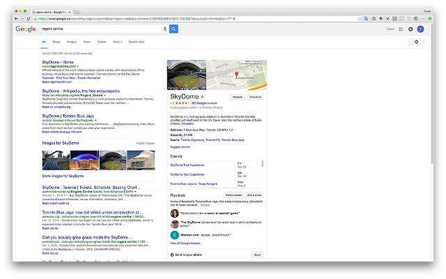This screenshot has height=279, width=446.
Task: Click the blue V extension icon
Action: point(387,19)
